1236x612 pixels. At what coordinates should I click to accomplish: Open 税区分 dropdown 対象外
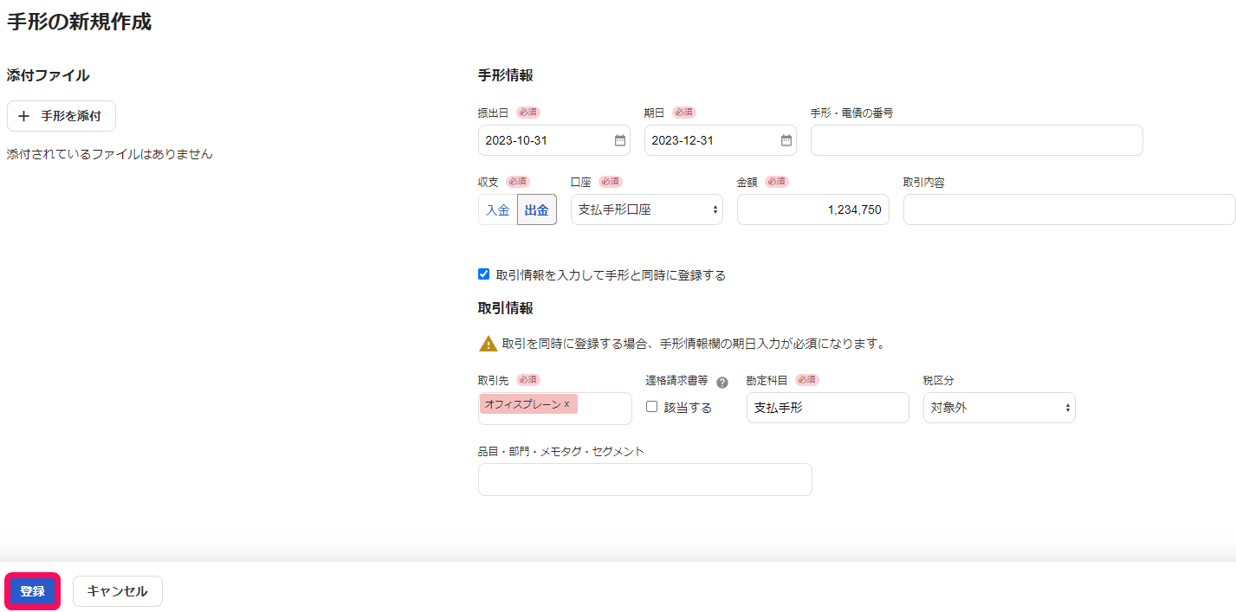pyautogui.click(x=1000, y=408)
